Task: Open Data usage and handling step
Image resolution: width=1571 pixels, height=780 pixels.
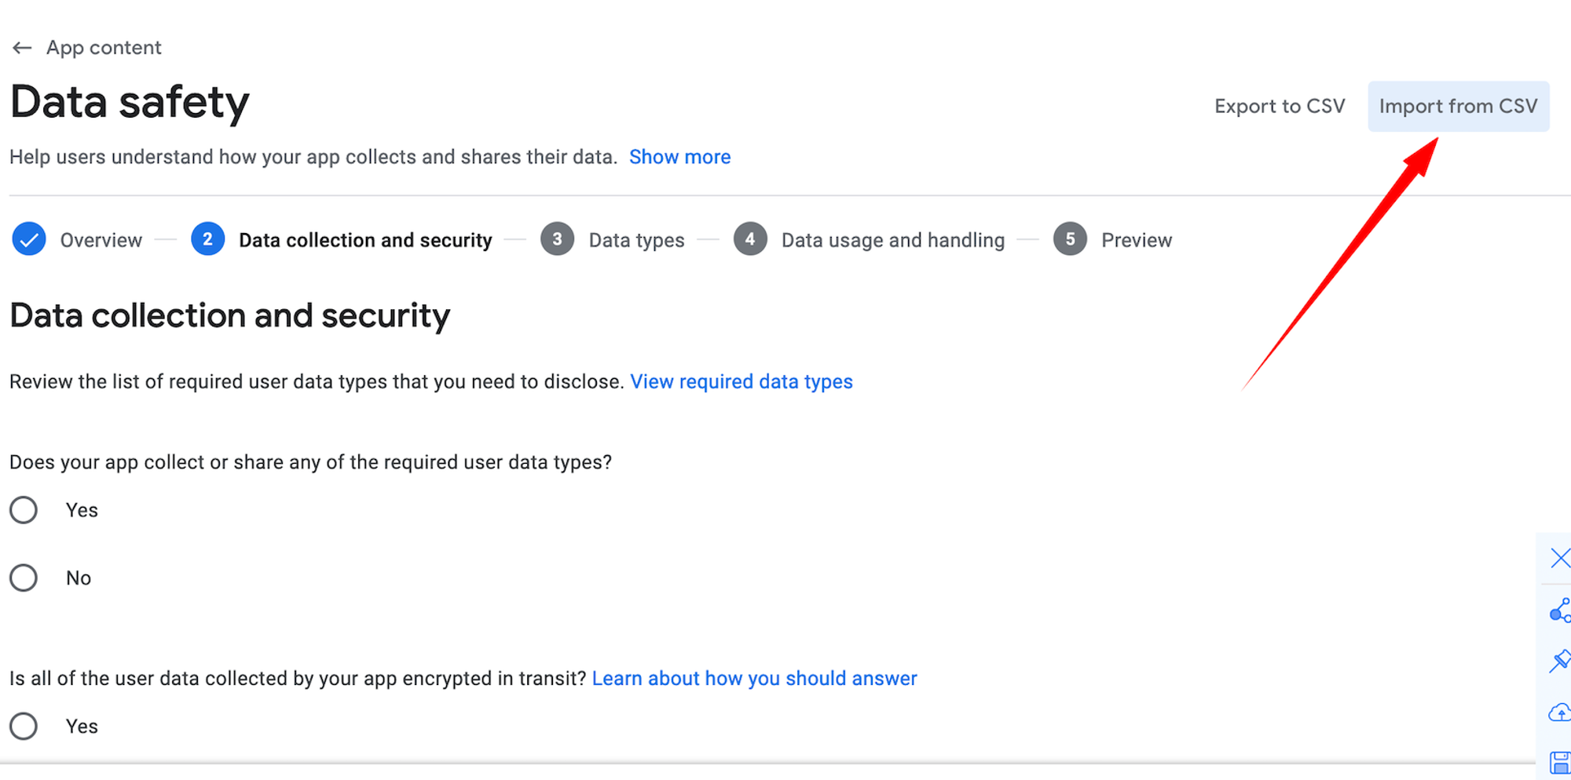Action: (892, 240)
